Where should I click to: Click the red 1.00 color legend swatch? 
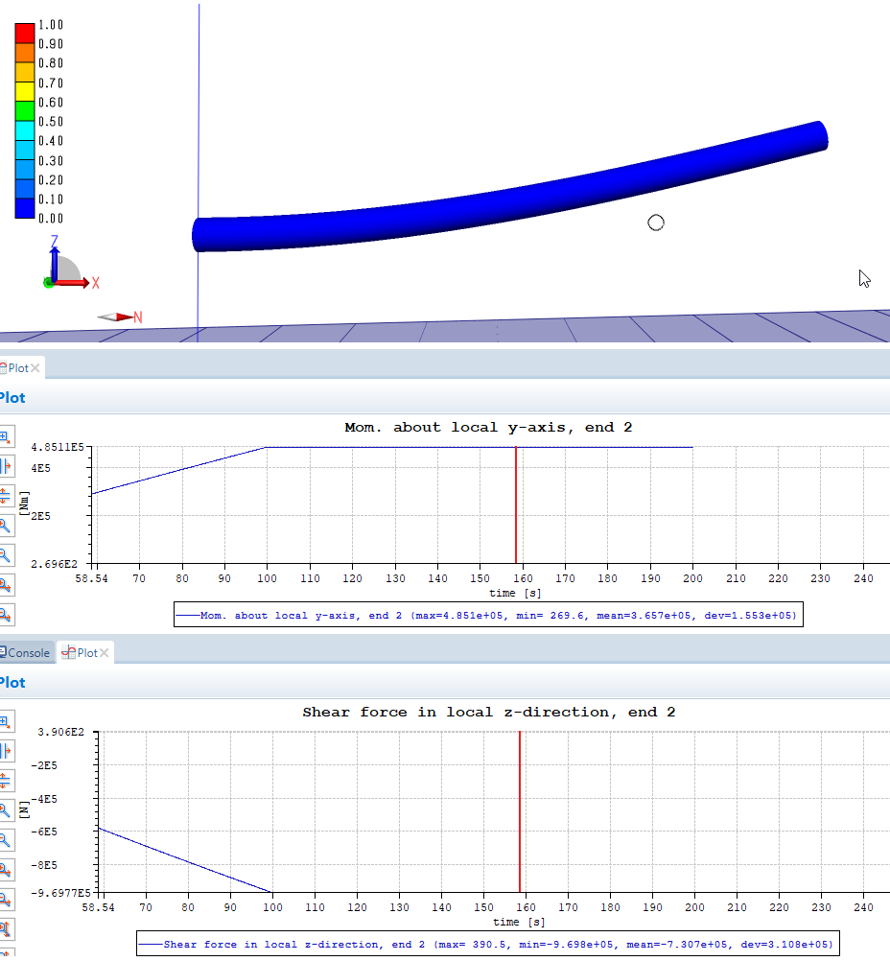pyautogui.click(x=25, y=33)
